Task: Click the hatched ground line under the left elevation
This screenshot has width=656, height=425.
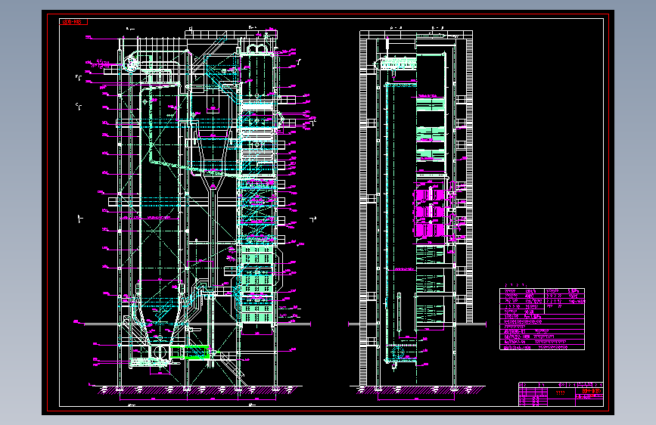Action: pyautogui.click(x=200, y=390)
